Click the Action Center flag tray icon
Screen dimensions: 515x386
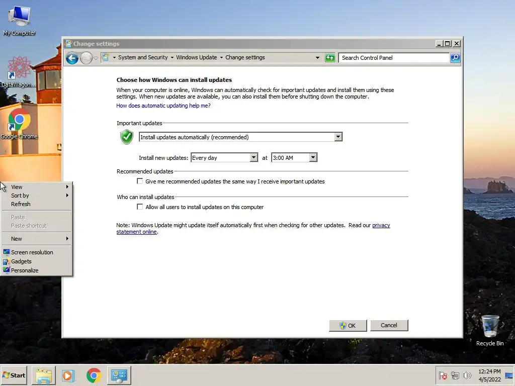pyautogui.click(x=443, y=375)
